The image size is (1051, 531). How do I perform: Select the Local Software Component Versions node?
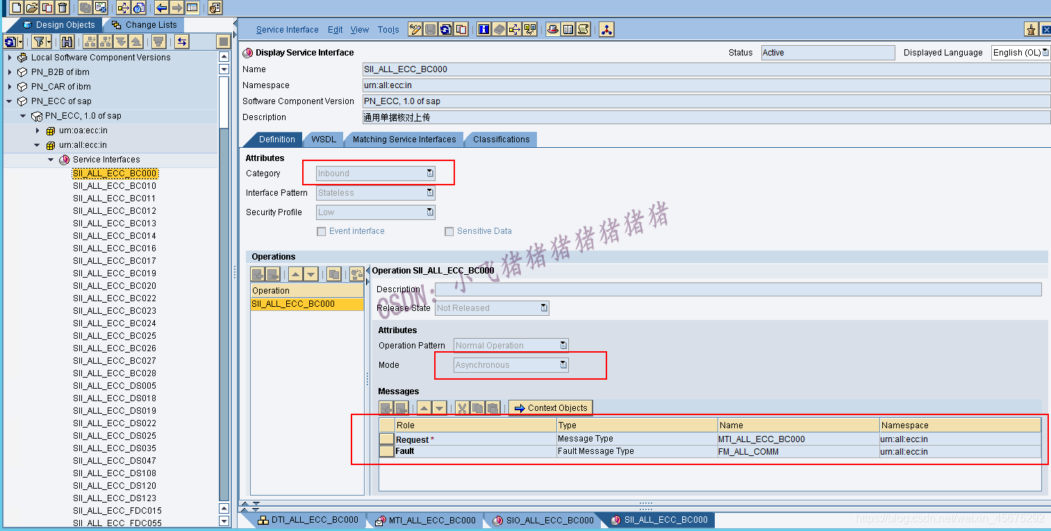[101, 58]
